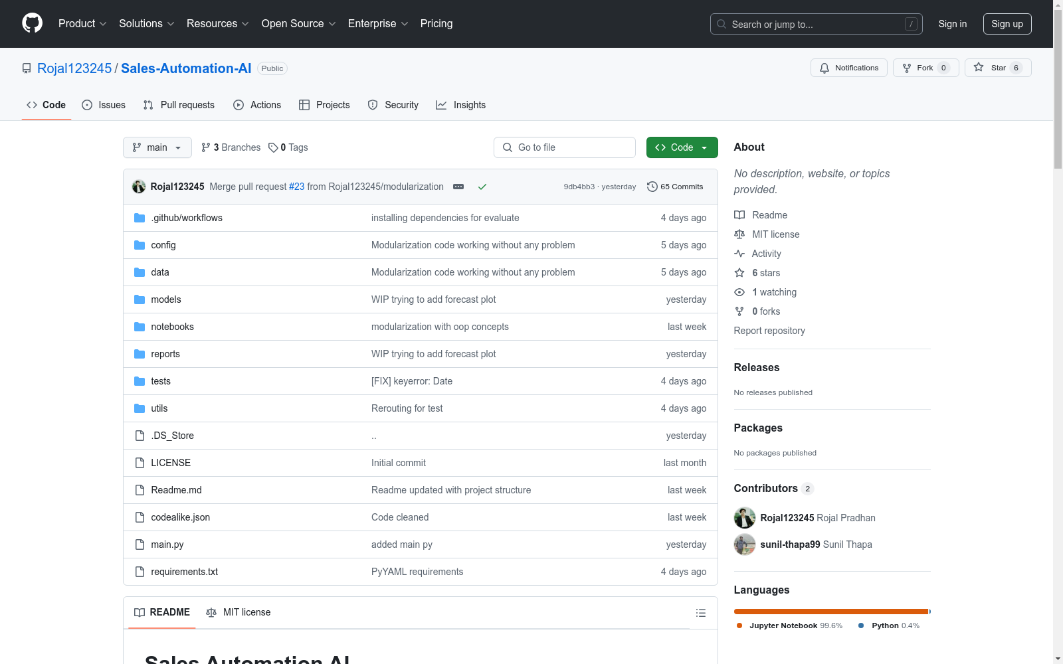Screen dimensions: 1063x664
Task: Open the Rojal123245 owner profile link
Action: point(74,68)
